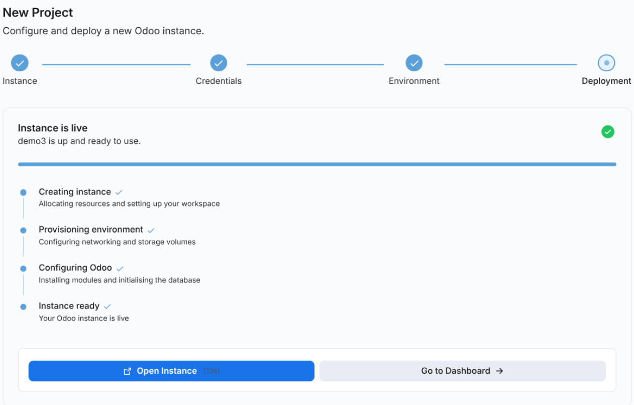Image resolution: width=634 pixels, height=405 pixels.
Task: Click checkmark next to Provisioning environment
Action: [x=151, y=230]
